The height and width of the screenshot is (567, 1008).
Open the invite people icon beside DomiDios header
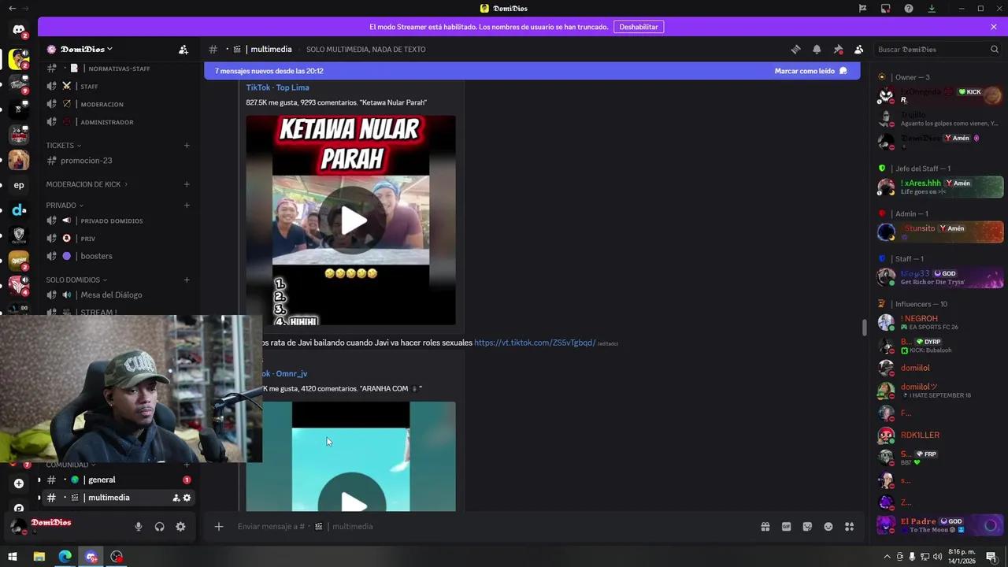point(183,49)
